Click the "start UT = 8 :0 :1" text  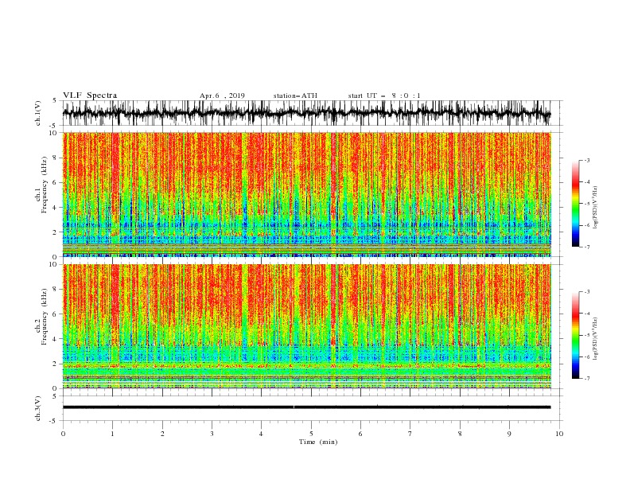coord(384,95)
